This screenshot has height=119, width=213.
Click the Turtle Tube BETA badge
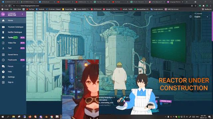coord(22,37)
